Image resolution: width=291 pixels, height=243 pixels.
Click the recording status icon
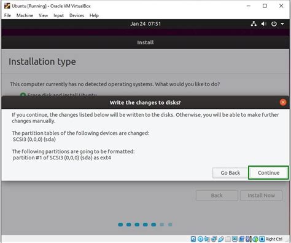point(241,239)
